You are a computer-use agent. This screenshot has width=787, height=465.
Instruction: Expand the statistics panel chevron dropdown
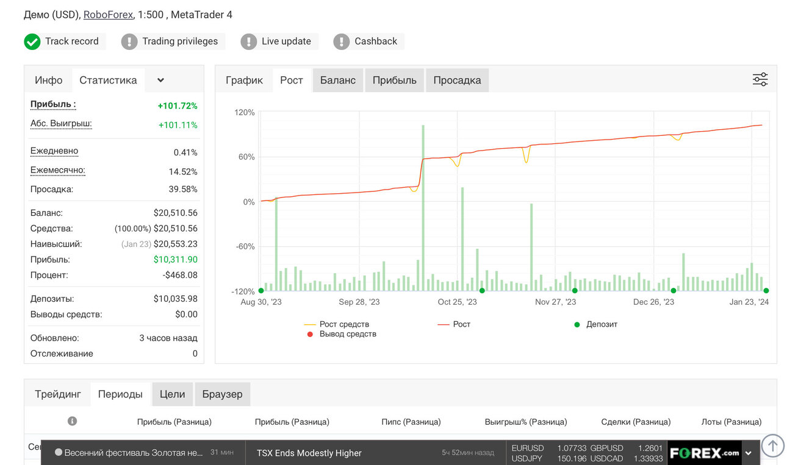[x=160, y=80]
